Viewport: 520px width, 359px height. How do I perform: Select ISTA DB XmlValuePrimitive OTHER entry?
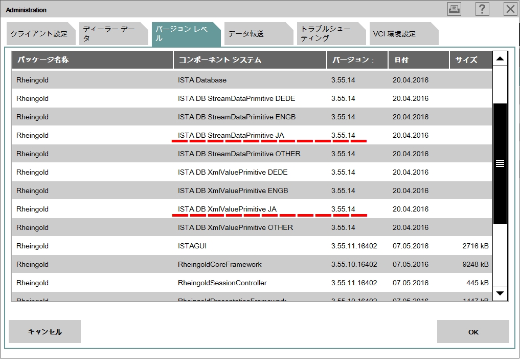(252, 227)
